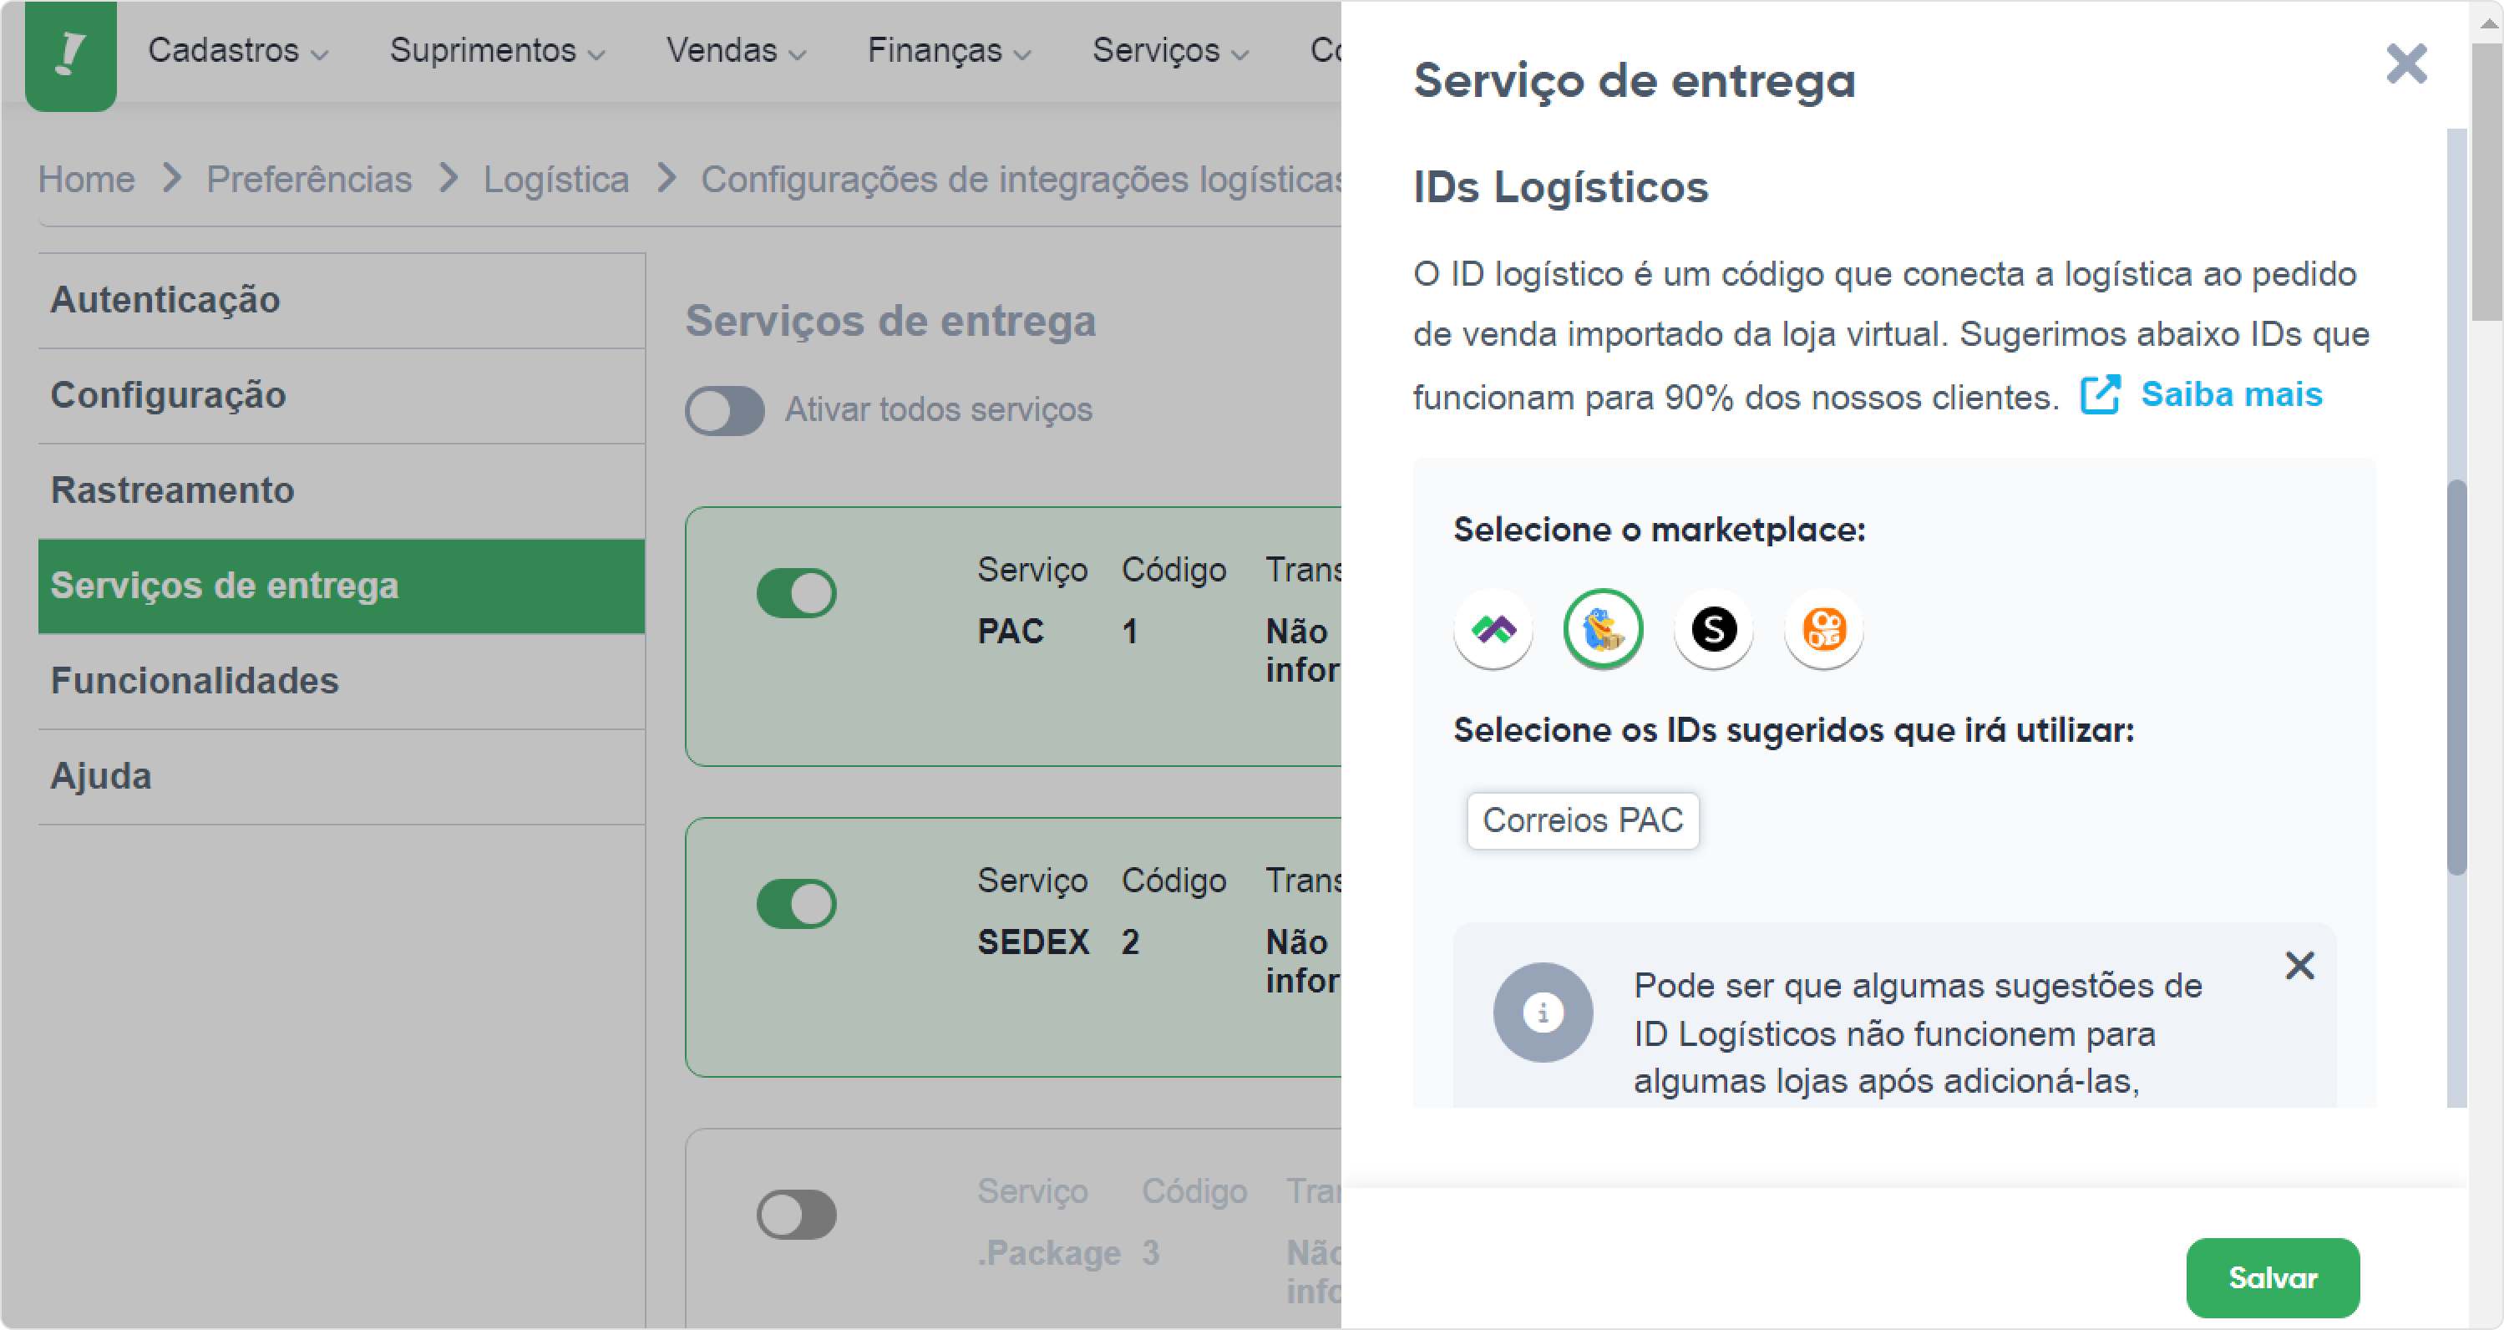Go to Logística breadcrumb
The height and width of the screenshot is (1330, 2504).
coord(556,179)
